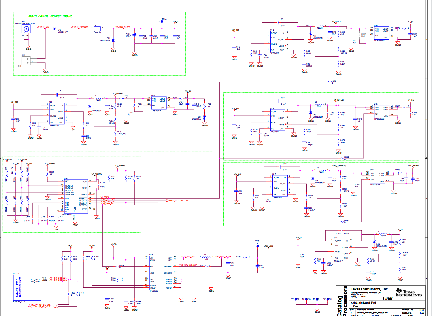The height and width of the screenshot is (316, 432).
Task: Select resistor R19 4.75K, 1% label
Action: pos(121,133)
